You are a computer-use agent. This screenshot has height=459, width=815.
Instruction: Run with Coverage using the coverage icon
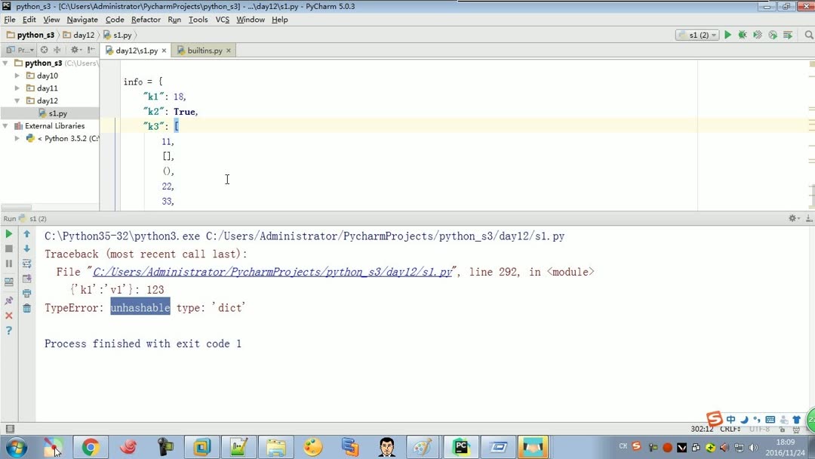tap(757, 35)
